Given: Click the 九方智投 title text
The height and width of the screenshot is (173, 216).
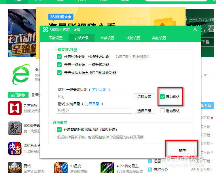Looking at the screenshot, I should point(31,106).
